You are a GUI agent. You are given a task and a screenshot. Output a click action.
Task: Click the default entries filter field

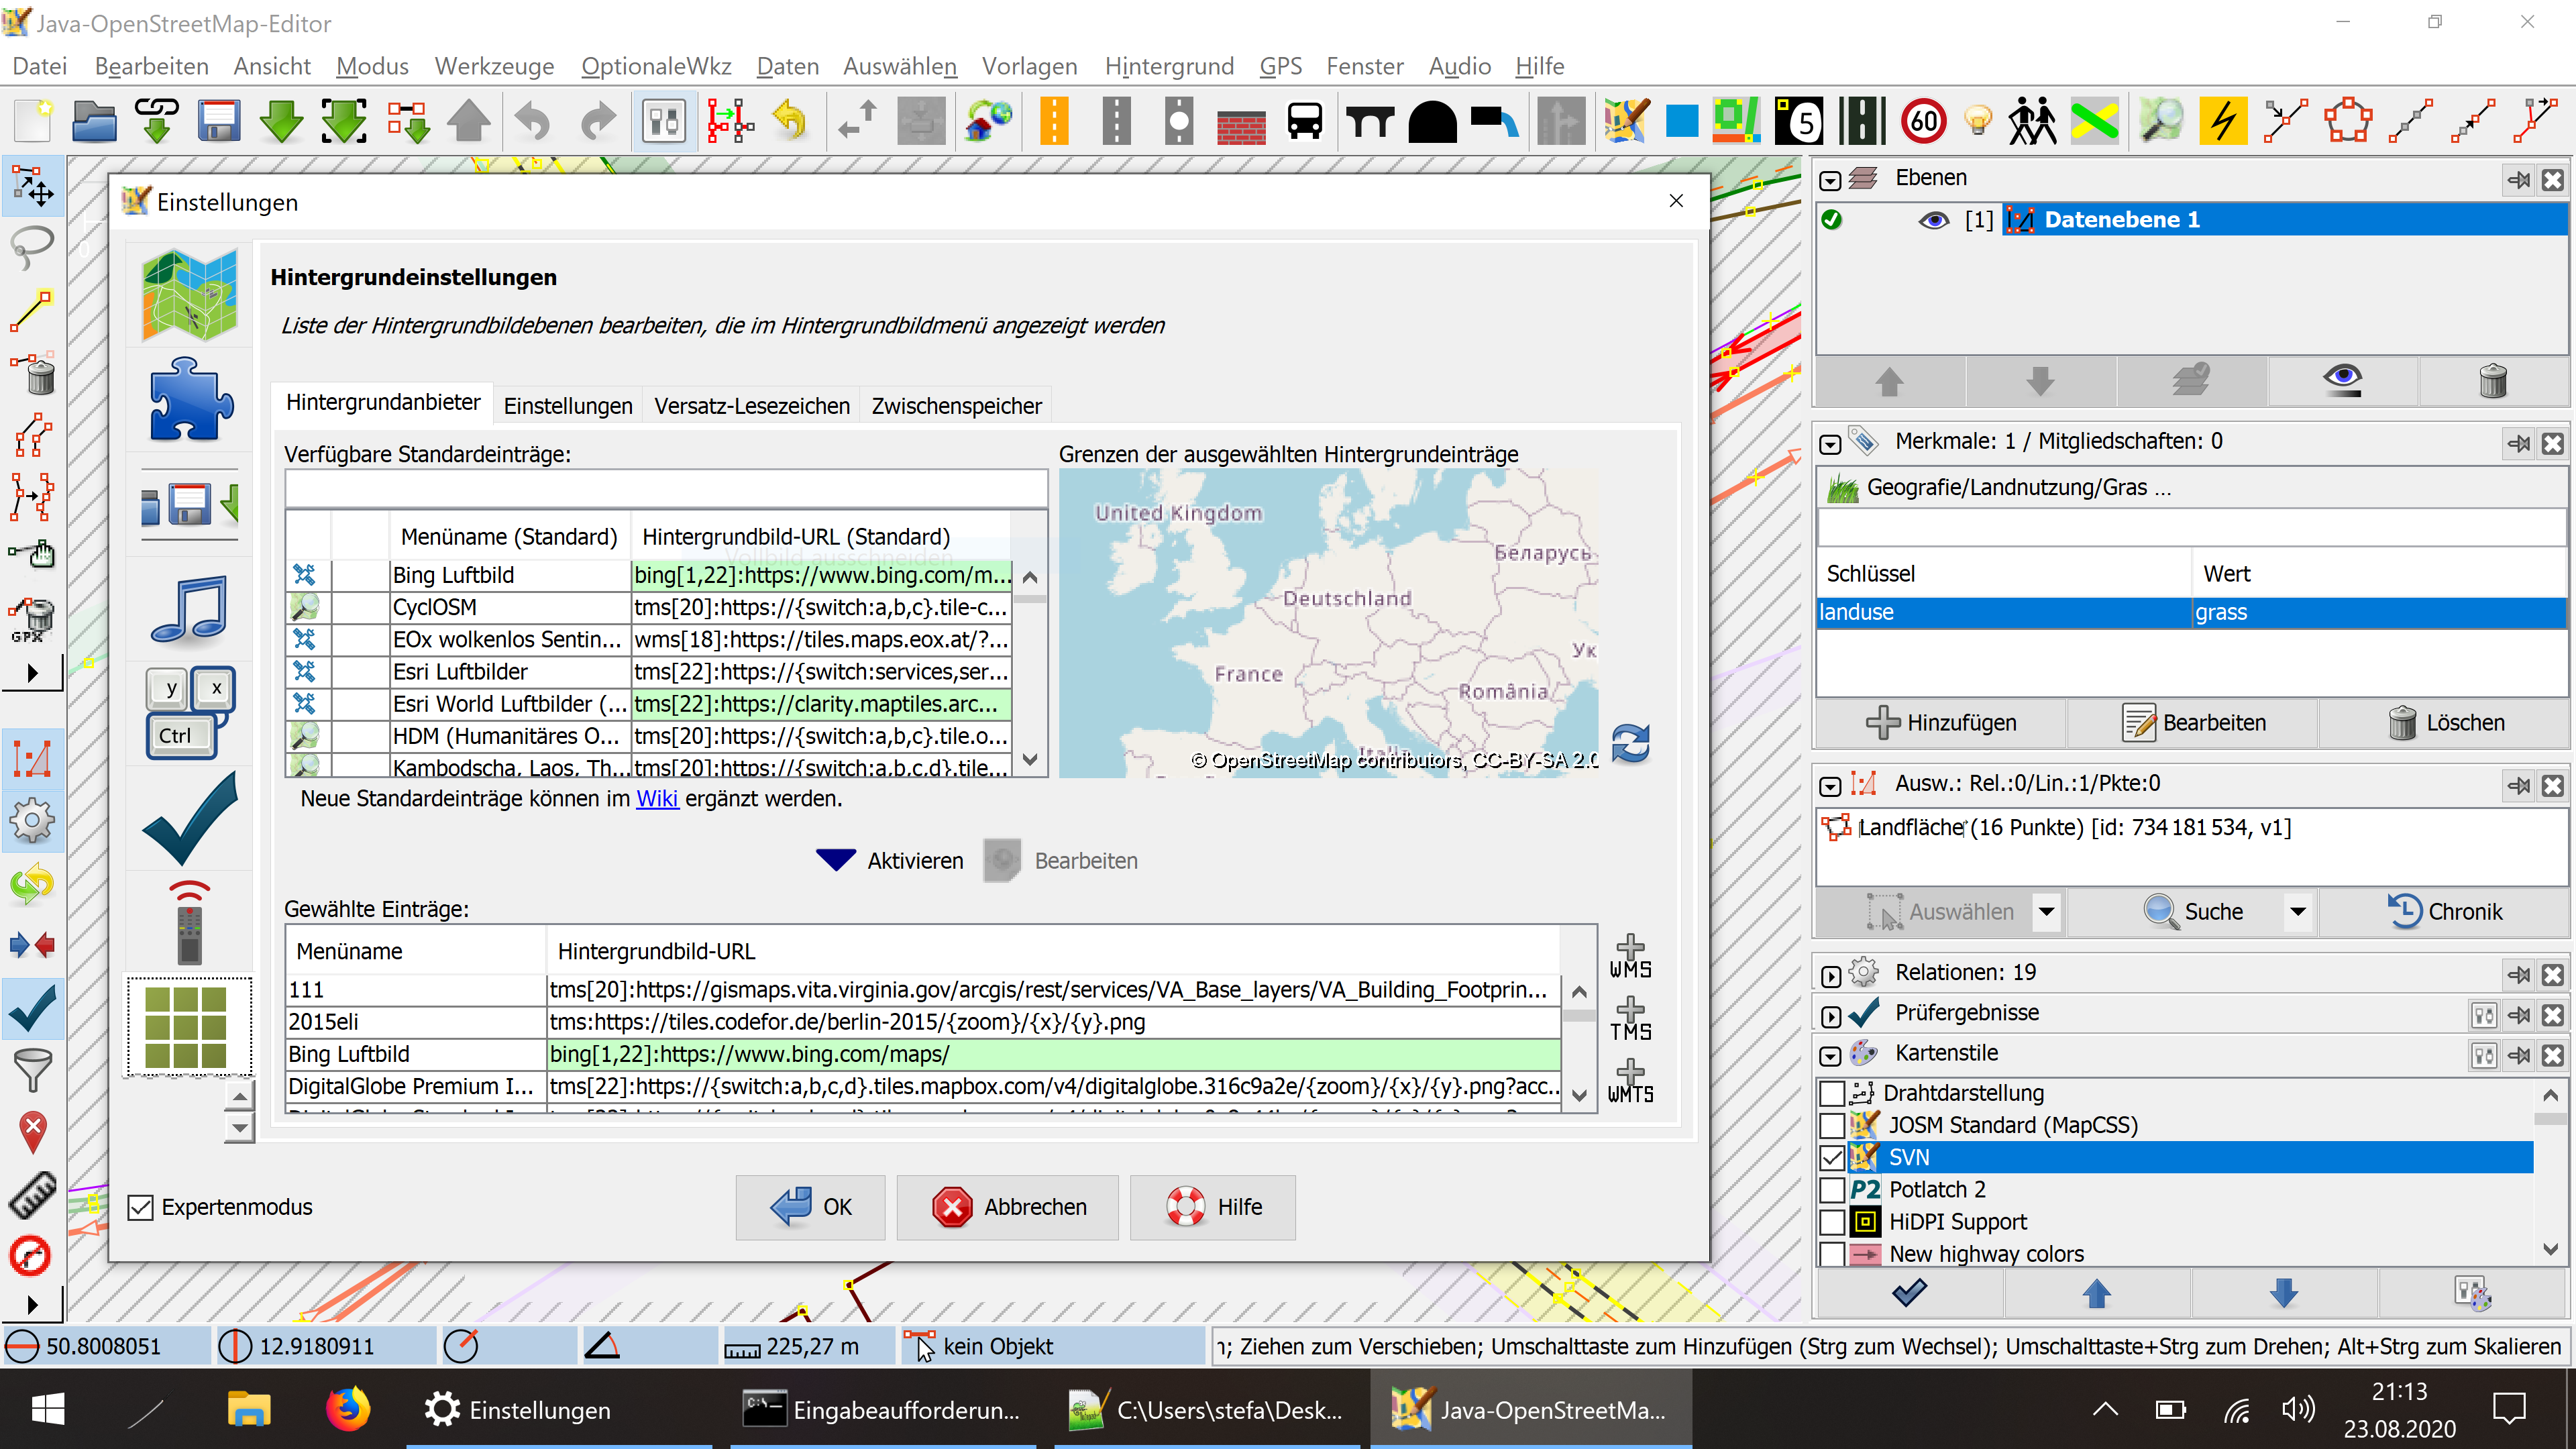point(665,489)
